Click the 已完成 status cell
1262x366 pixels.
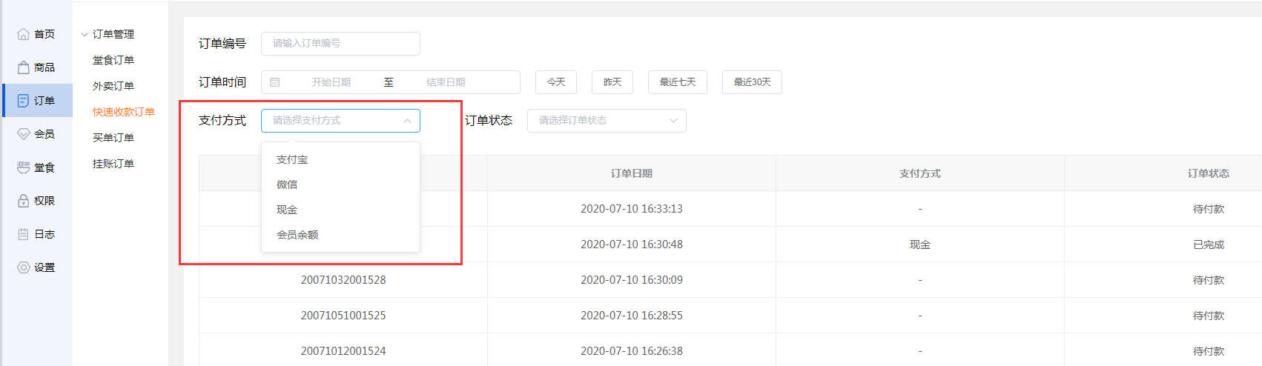[x=1209, y=244]
